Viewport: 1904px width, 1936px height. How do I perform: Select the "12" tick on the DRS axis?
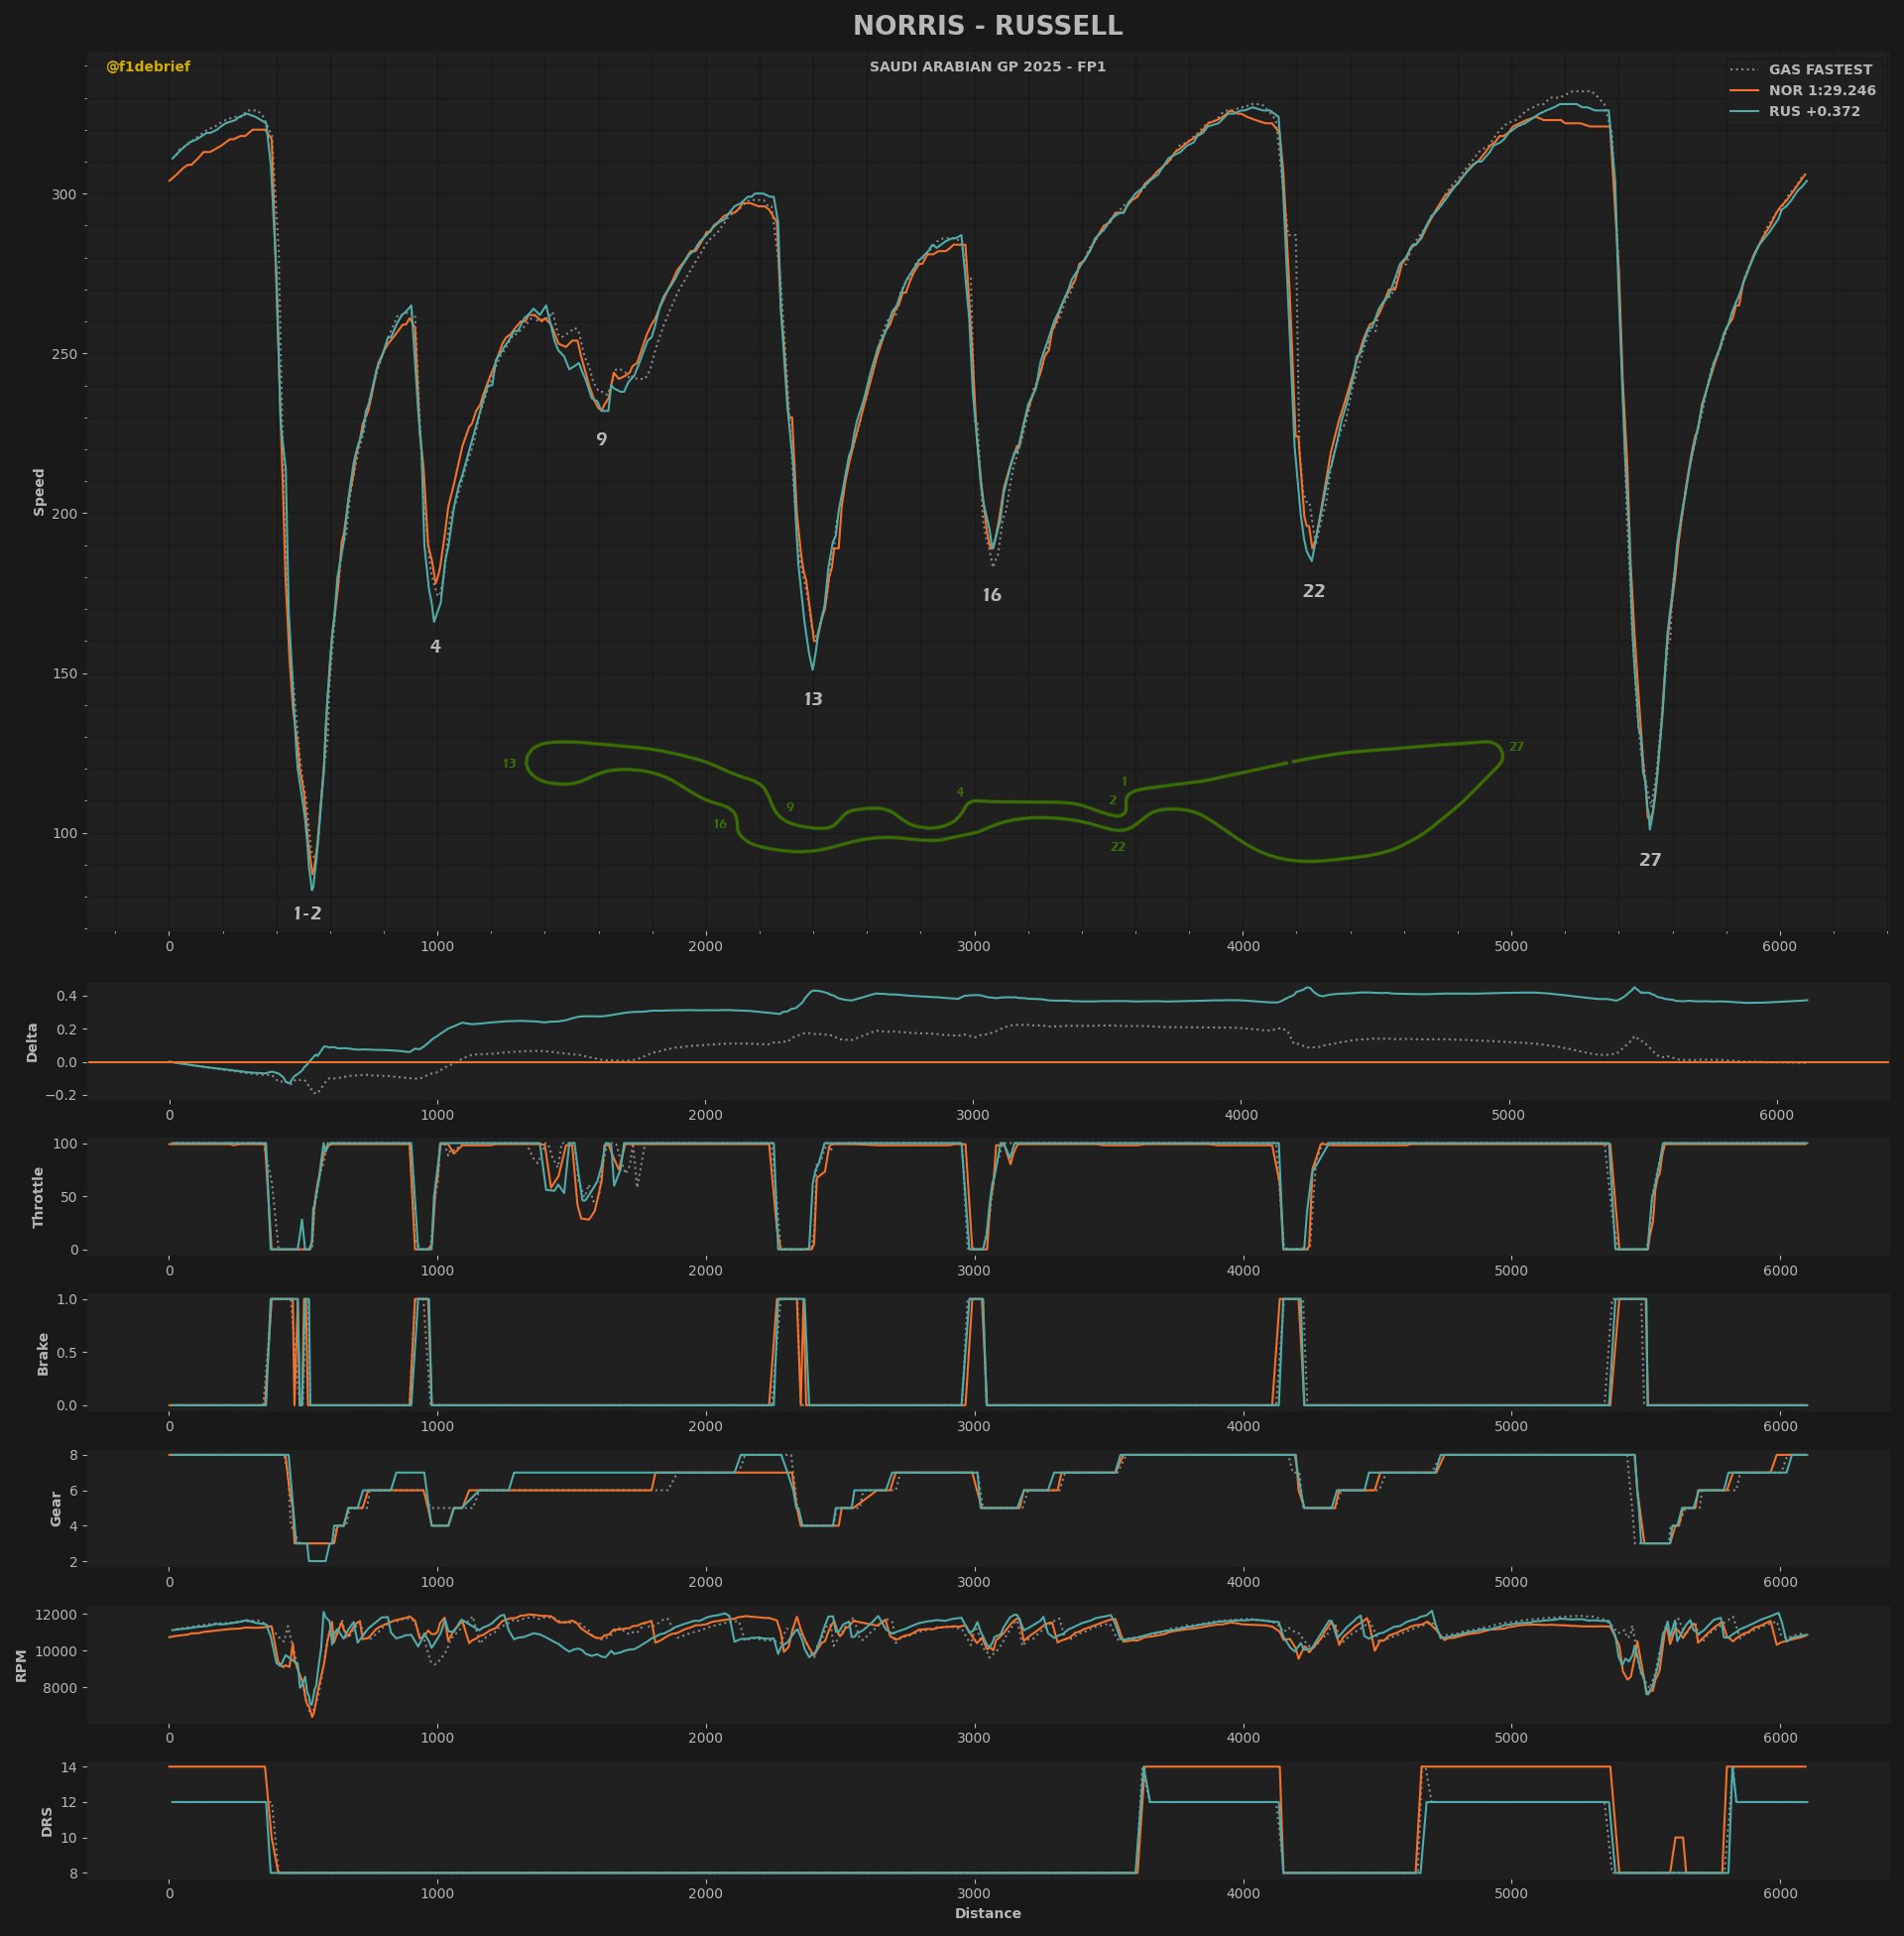tap(69, 1803)
